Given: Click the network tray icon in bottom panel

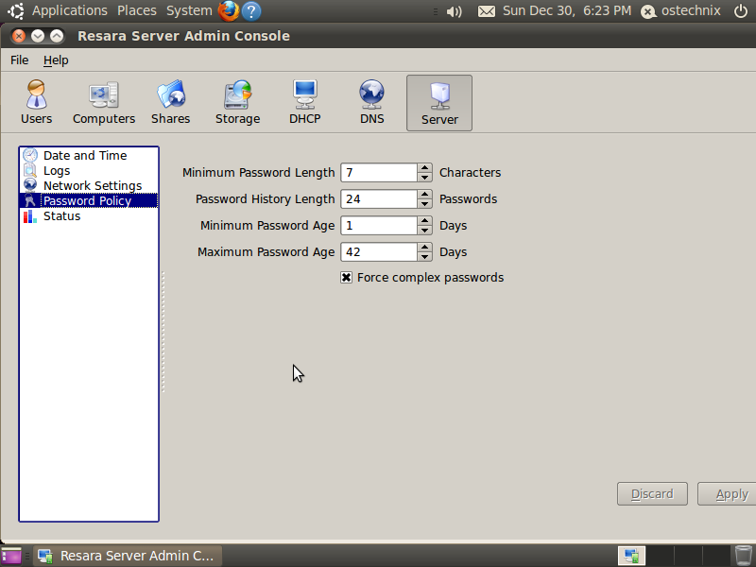Looking at the screenshot, I should [x=631, y=556].
